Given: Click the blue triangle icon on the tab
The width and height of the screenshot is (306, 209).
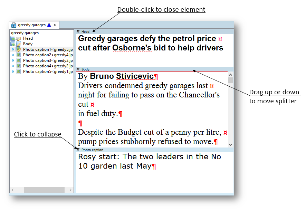Looking at the screenshot, I should (49, 25).
